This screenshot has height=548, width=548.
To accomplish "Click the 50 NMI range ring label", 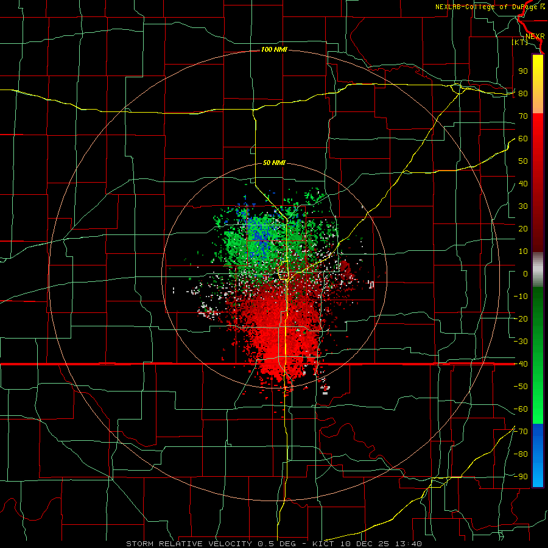I will pyautogui.click(x=274, y=163).
